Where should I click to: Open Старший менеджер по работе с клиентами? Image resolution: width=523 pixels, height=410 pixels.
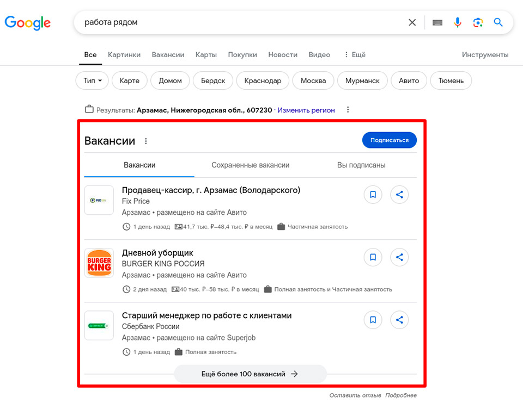pos(207,315)
